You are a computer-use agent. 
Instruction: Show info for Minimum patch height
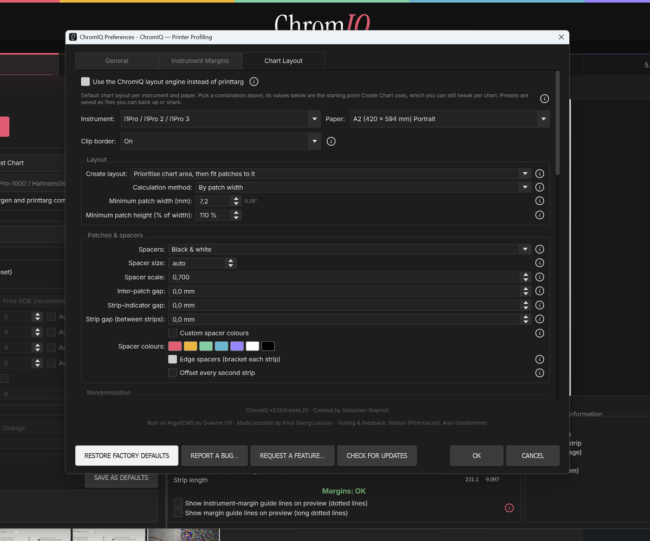[539, 215]
